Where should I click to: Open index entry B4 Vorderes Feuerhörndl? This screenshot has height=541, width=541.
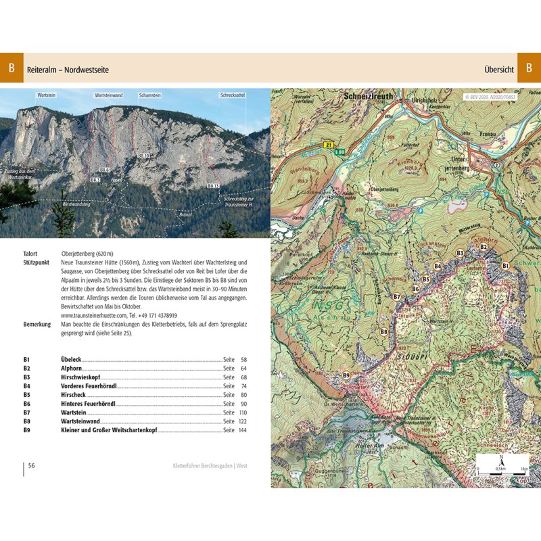(x=135, y=386)
